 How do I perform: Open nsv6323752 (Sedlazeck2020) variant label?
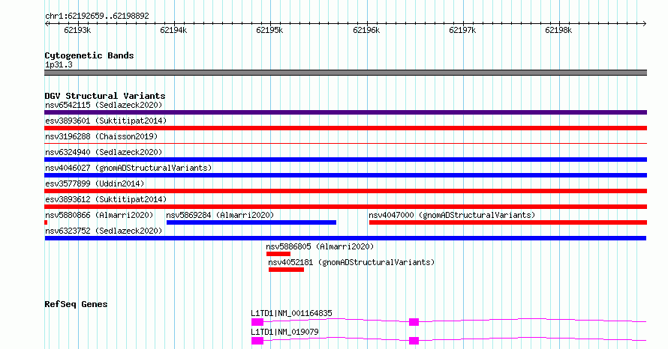(x=104, y=231)
